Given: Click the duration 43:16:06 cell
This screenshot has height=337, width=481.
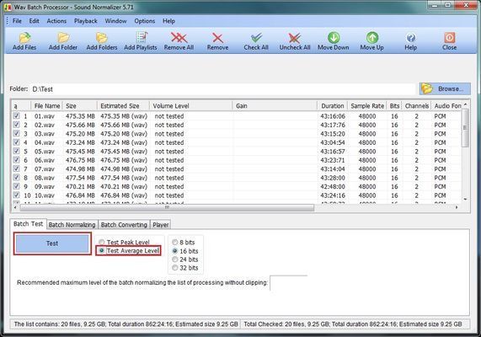Looking at the screenshot, I should pos(333,116).
